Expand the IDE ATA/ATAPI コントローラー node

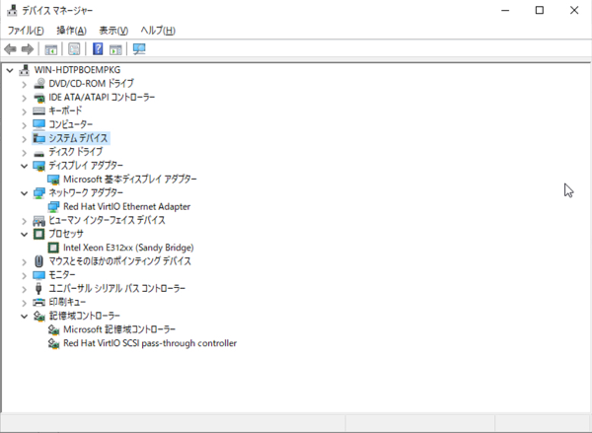point(24,98)
